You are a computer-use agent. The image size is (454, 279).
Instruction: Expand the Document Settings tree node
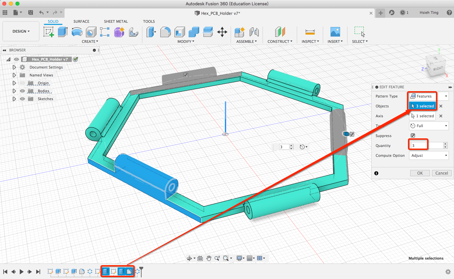(x=14, y=67)
